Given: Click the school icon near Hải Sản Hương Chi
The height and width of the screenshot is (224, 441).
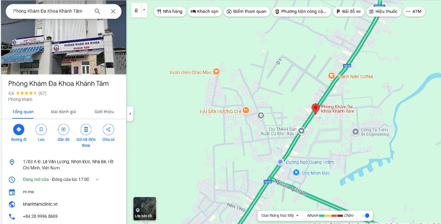Looking at the screenshot, I should pyautogui.click(x=261, y=116).
